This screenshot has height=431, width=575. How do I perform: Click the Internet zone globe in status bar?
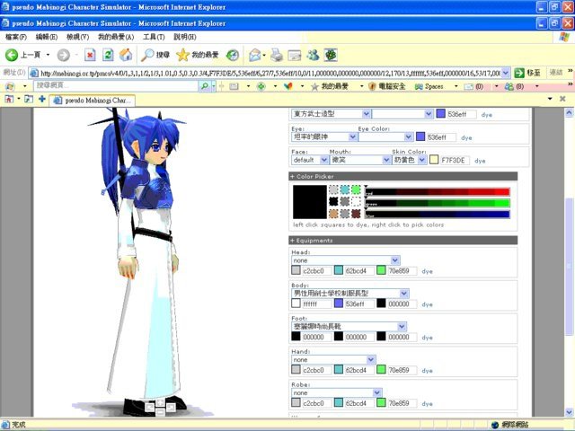pyautogui.click(x=495, y=425)
